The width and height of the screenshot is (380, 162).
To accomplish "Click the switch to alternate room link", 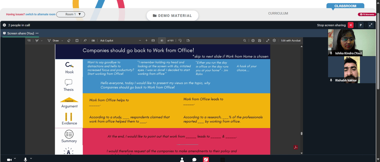I will (x=41, y=14).
